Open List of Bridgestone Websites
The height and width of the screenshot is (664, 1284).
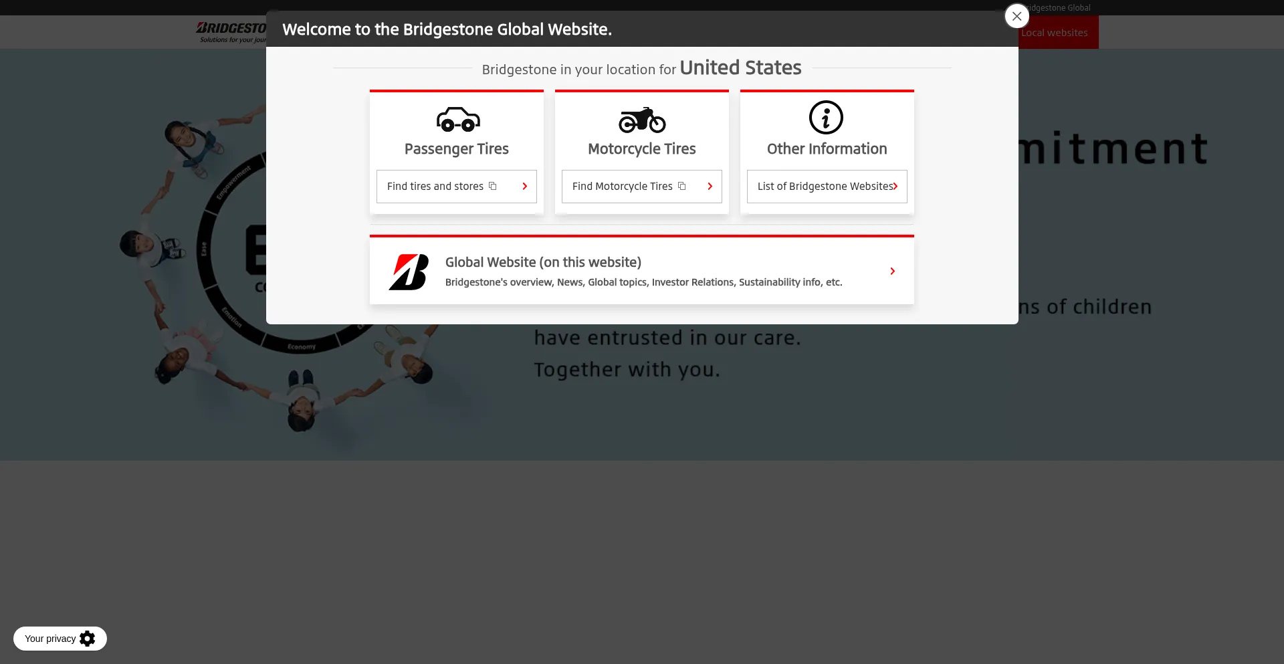[x=825, y=187]
